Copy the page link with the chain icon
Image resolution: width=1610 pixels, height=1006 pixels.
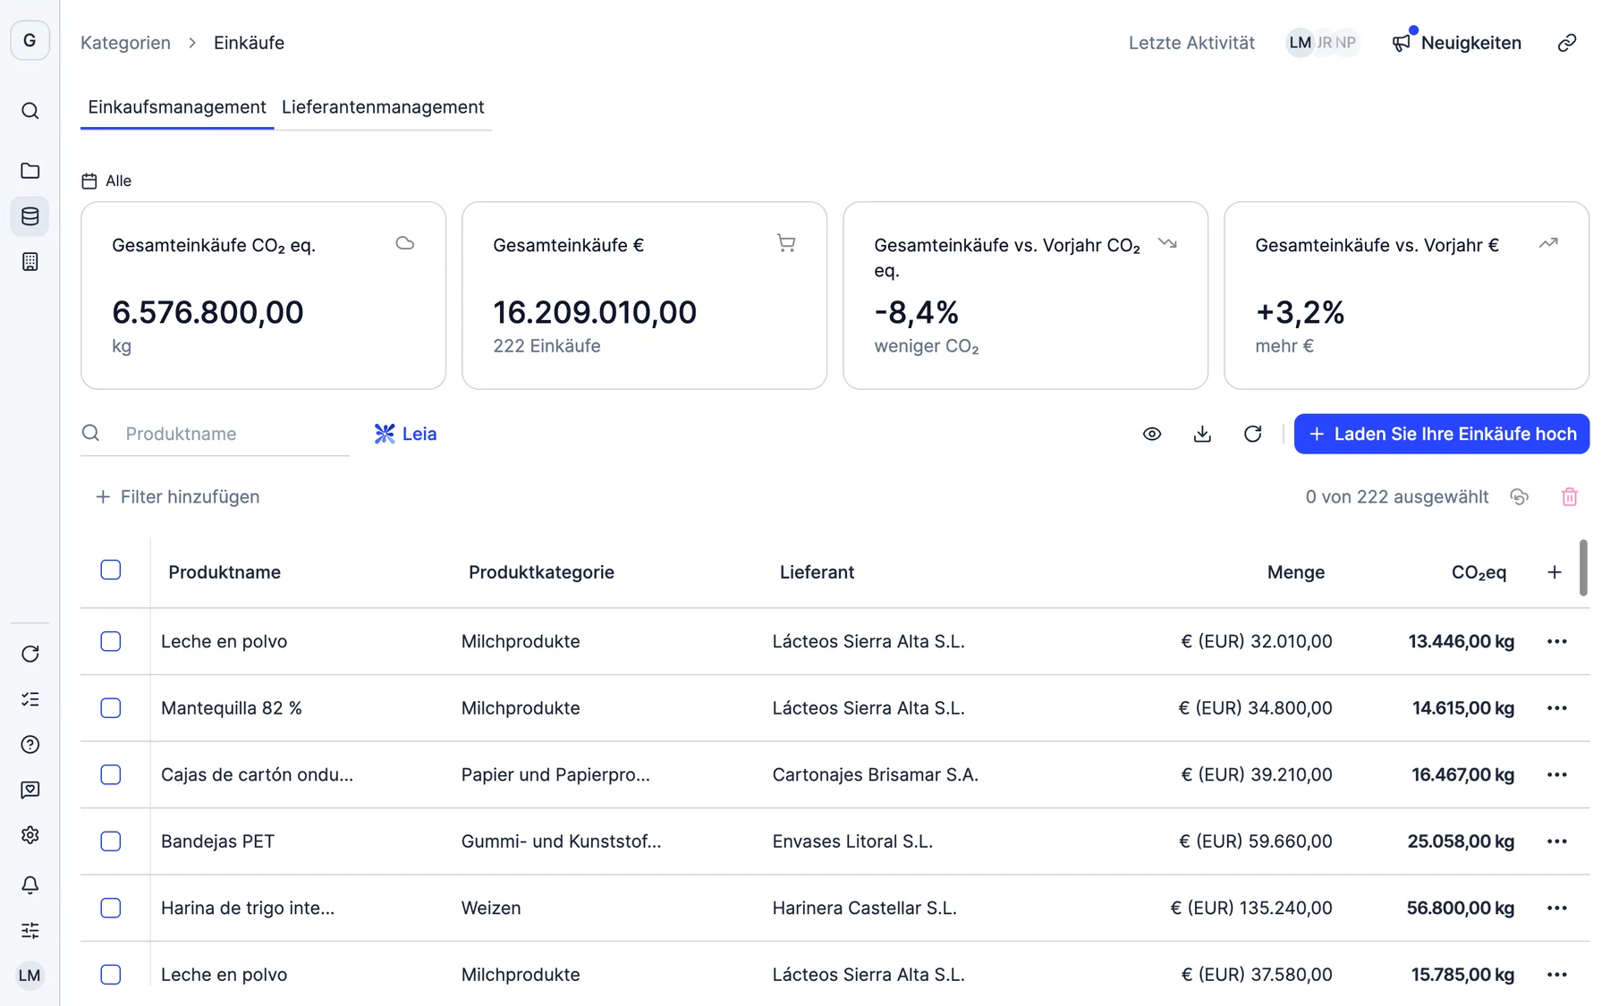[1566, 43]
